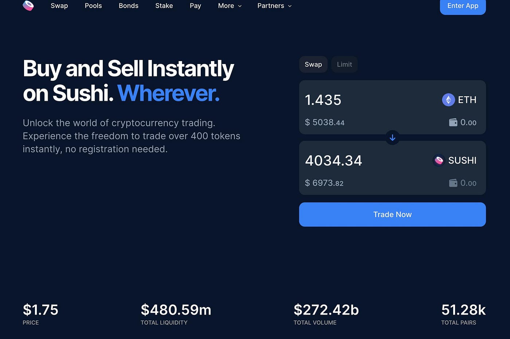Open the ETH token selector

[460, 100]
